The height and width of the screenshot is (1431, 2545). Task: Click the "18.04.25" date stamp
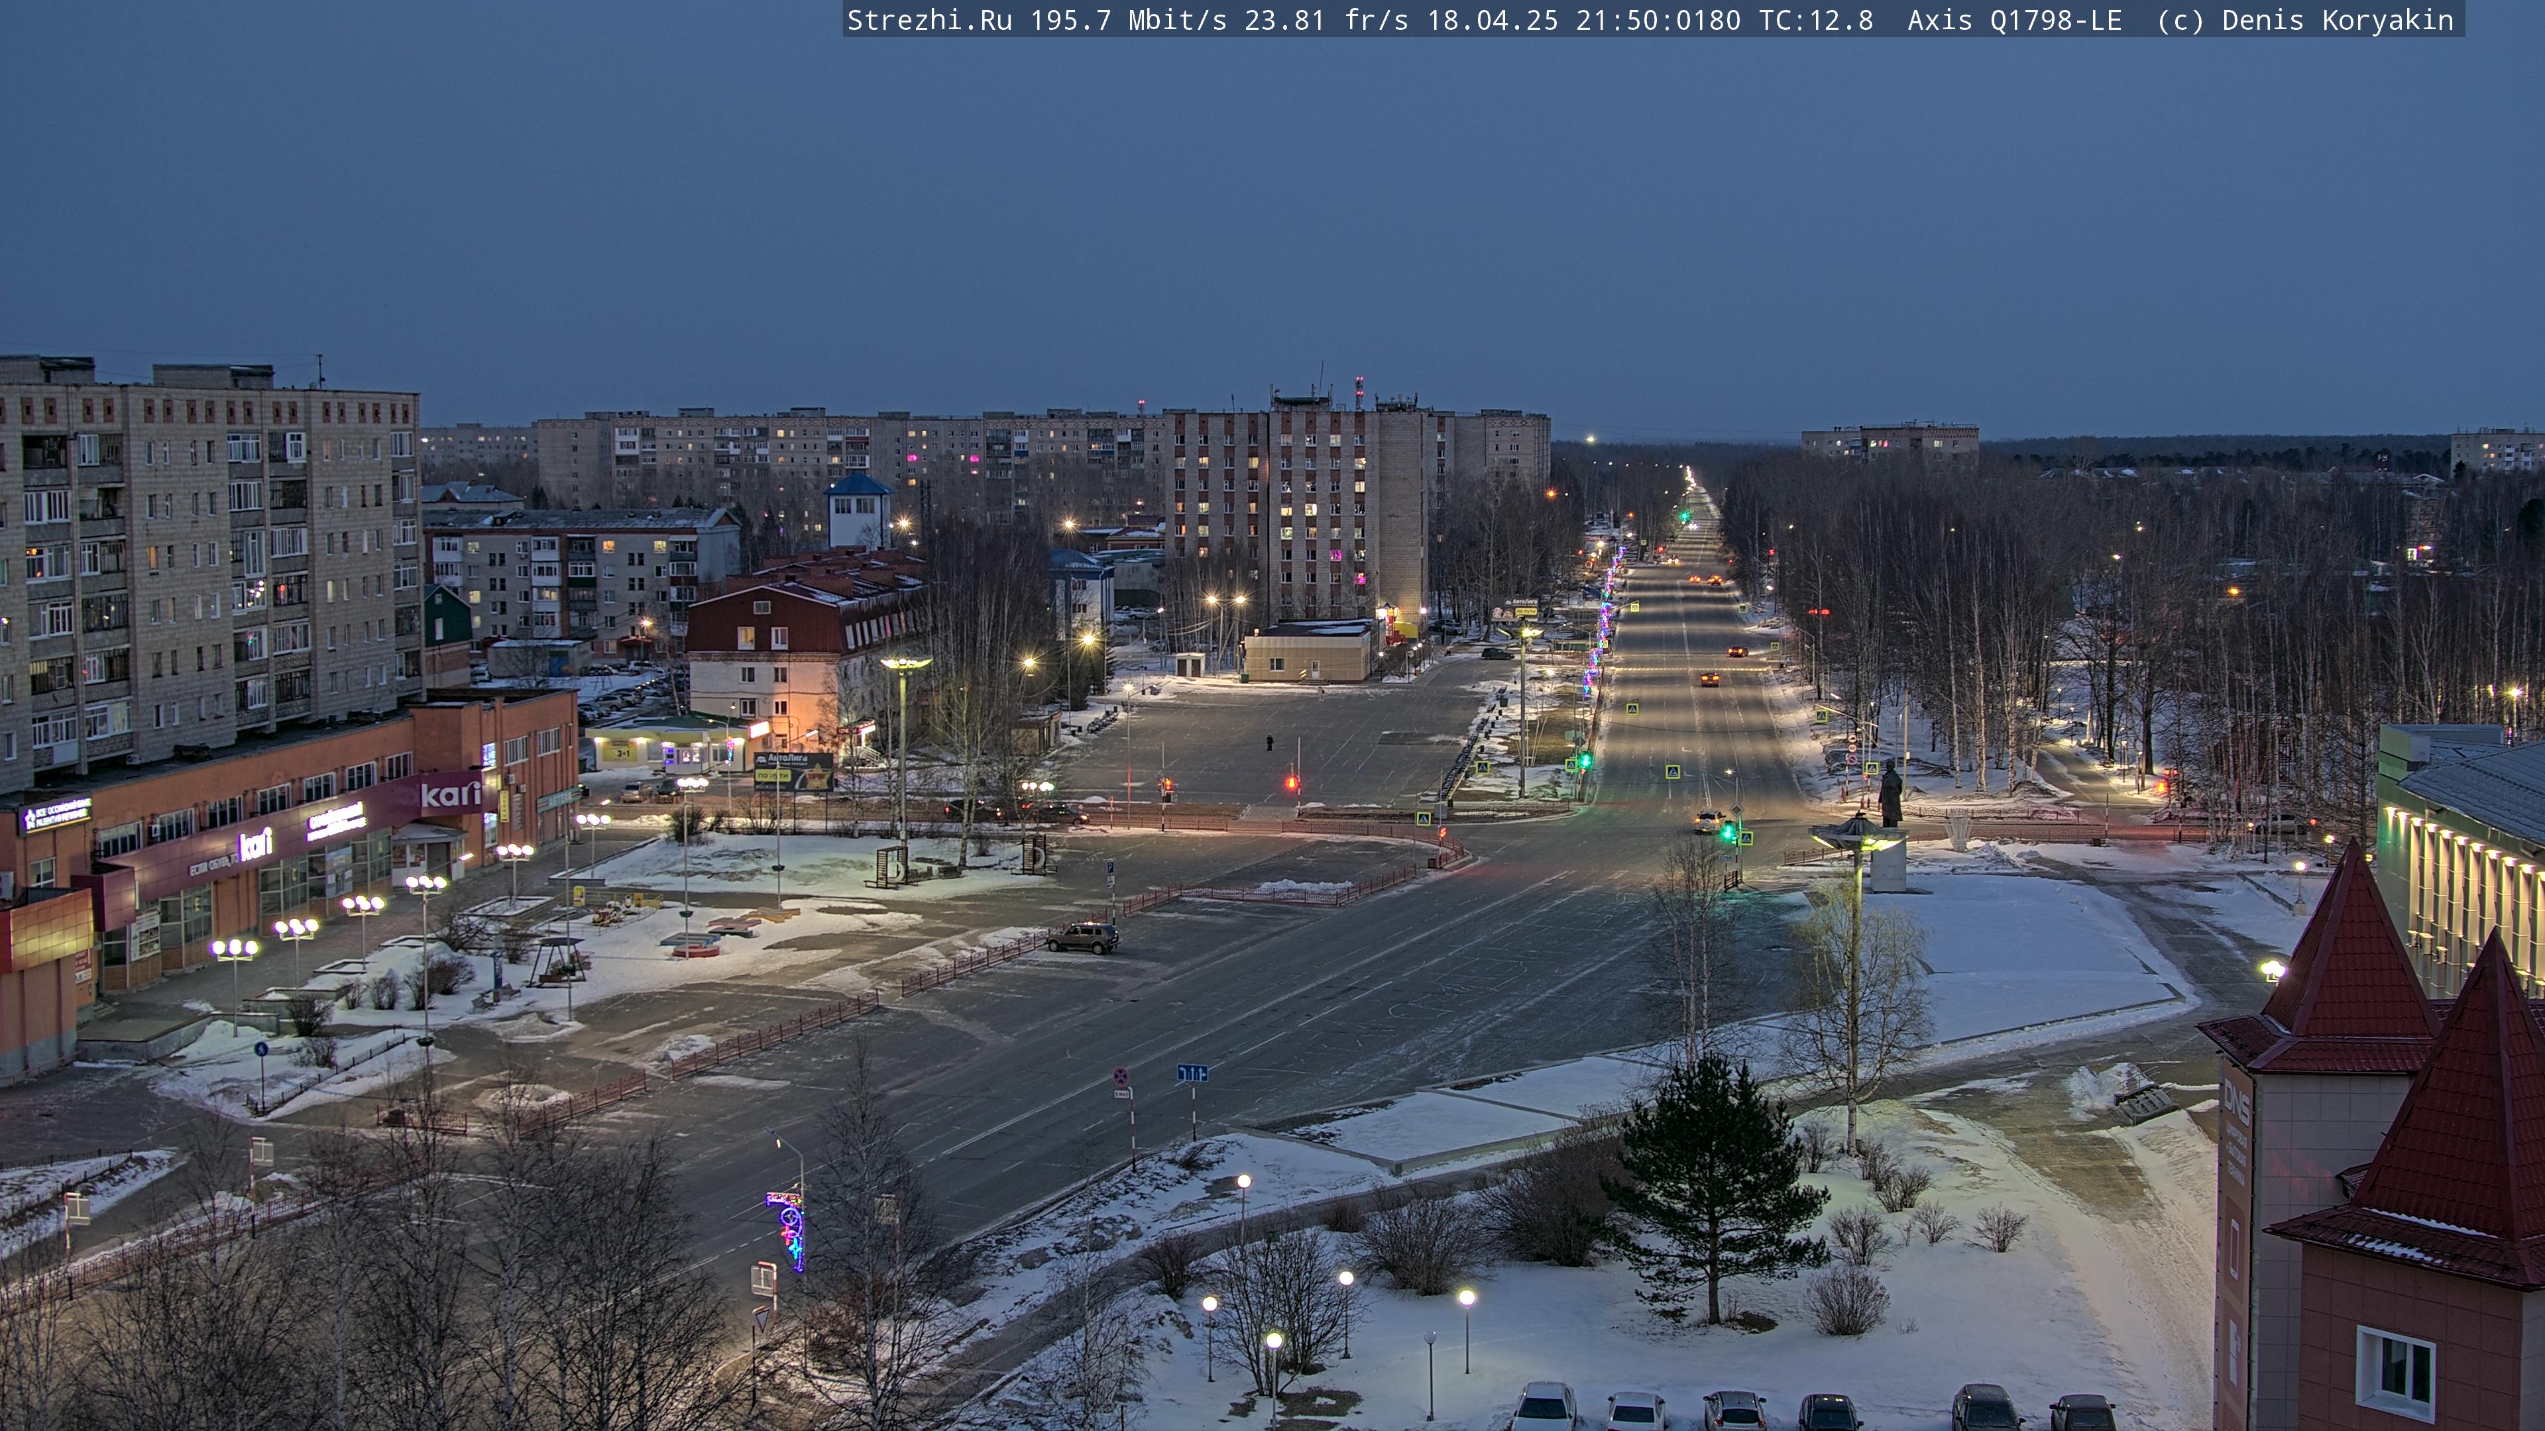(x=1493, y=21)
